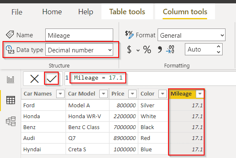Click the Blue color cell
Viewport: 236px width, 158px height.
pyautogui.click(x=153, y=149)
